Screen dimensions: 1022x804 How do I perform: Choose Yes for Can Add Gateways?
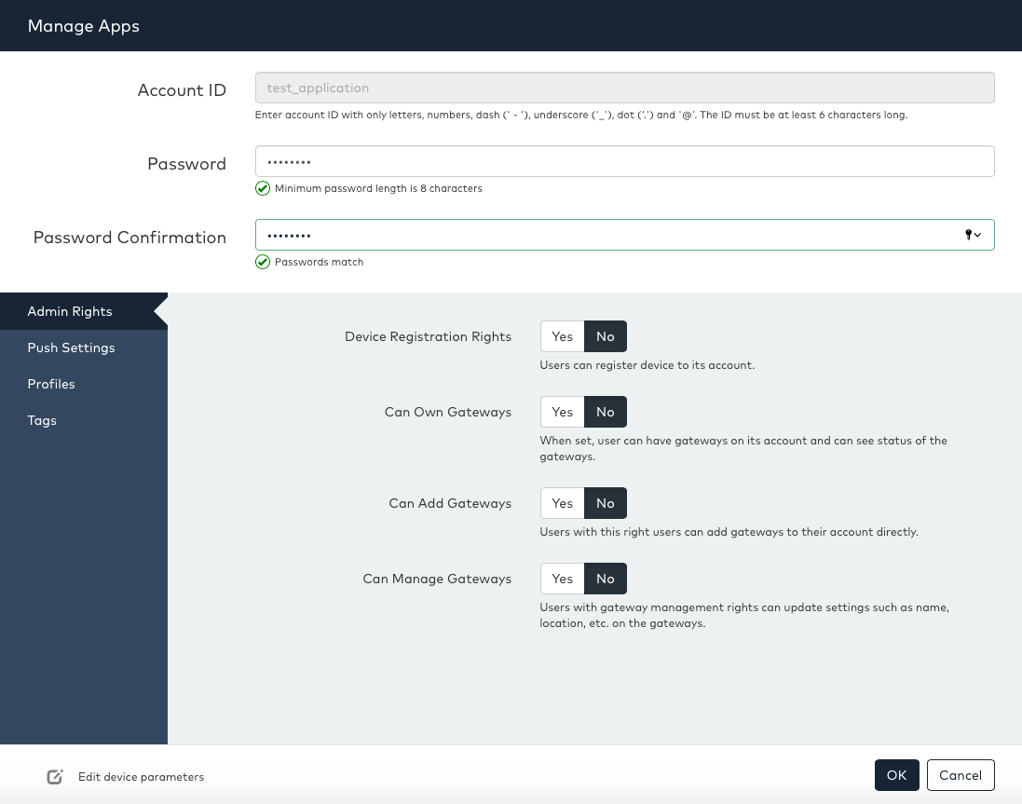[x=562, y=503]
